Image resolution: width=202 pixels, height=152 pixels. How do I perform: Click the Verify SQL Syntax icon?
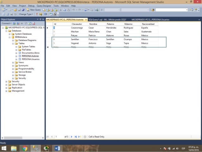[41, 14]
